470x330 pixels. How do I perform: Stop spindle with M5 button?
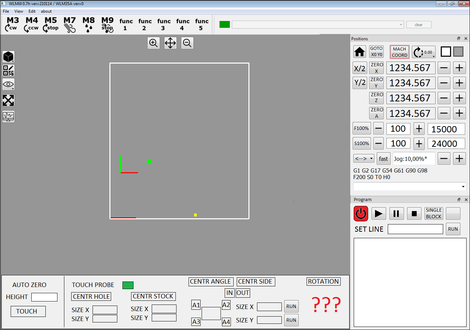tap(51, 24)
